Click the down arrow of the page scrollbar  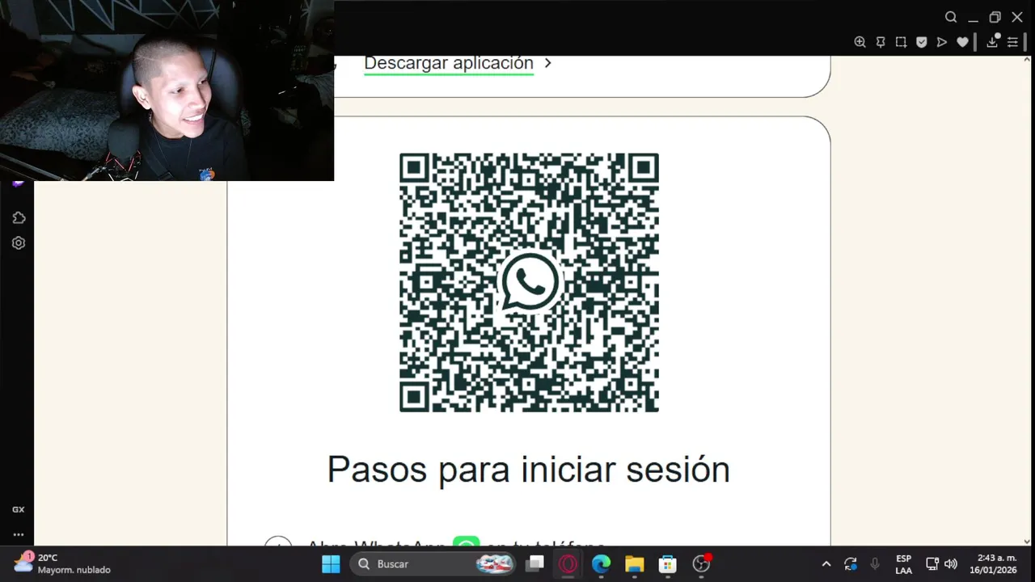1028,542
